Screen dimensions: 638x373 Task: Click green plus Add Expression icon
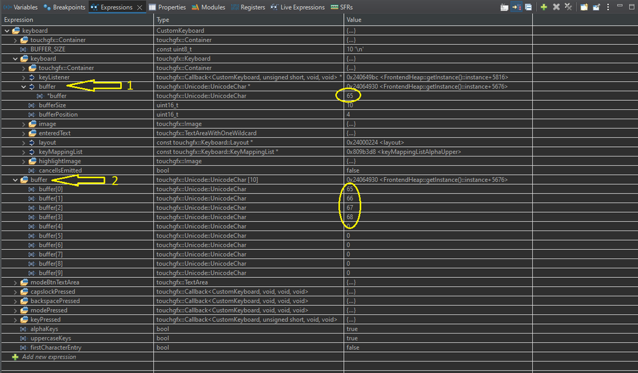click(543, 7)
